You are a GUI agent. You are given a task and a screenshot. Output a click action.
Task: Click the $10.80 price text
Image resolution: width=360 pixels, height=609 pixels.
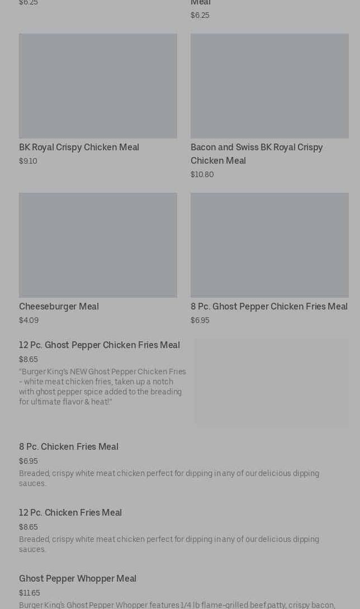(202, 175)
